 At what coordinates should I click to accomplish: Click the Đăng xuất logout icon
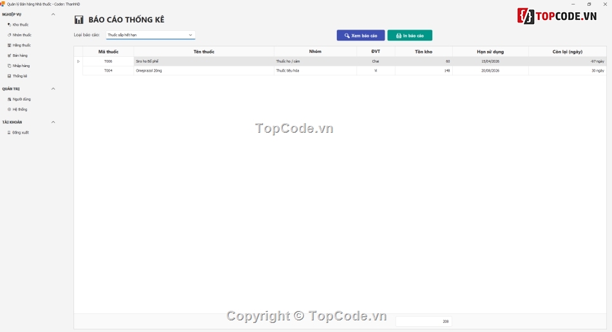[10, 132]
